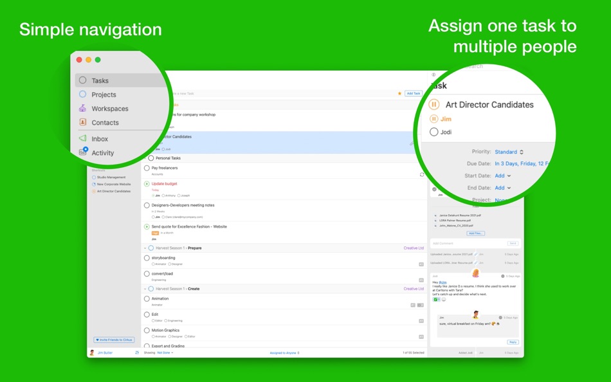Change the Showing Not Done filter
Screen dimensions: 611x382
click(x=165, y=353)
